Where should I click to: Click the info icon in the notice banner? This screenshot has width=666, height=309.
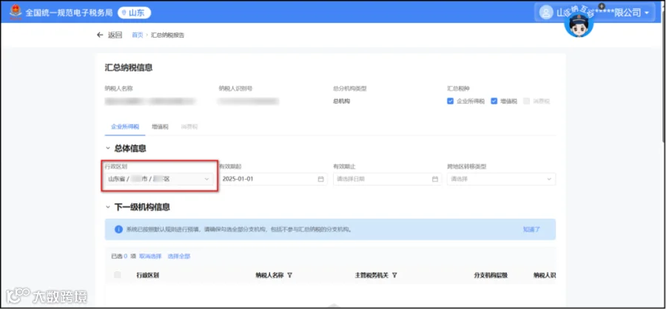[x=118, y=230]
